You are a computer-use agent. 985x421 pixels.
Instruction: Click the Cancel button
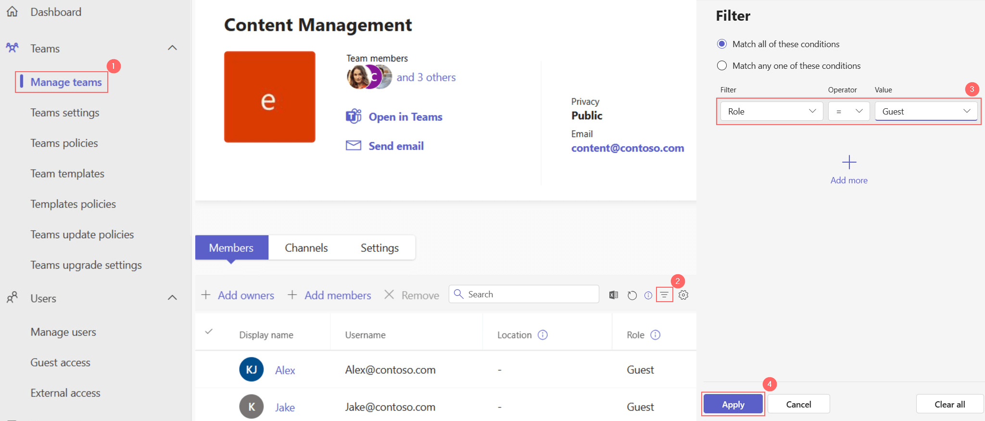coord(798,404)
